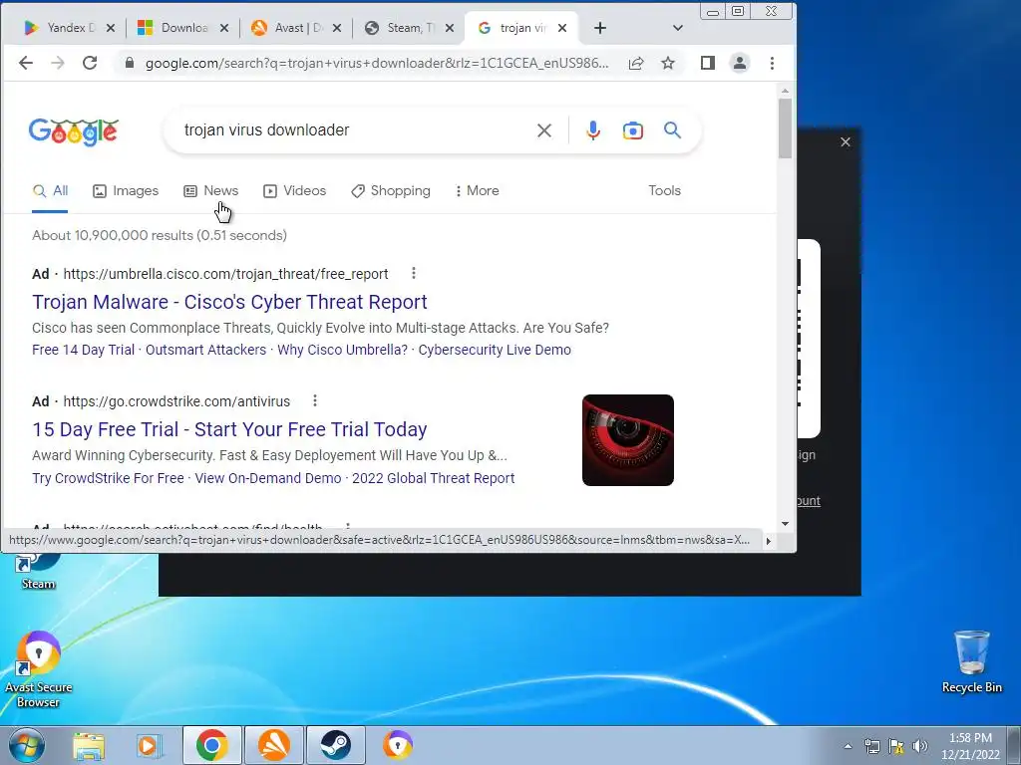Launch Windows Media Player from the taskbar

point(150,745)
